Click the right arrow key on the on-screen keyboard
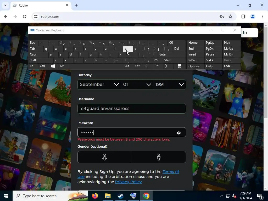The width and height of the screenshot is (268, 201). pos(166,66)
